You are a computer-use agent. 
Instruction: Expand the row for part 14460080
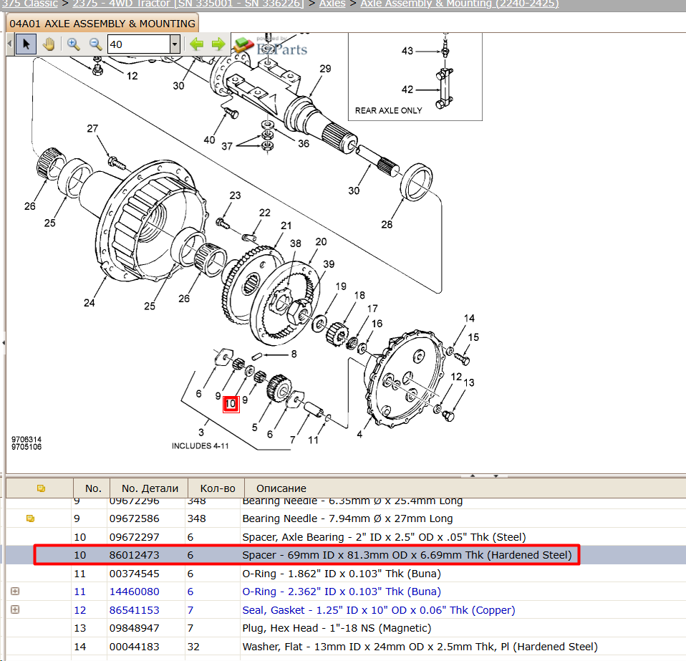pyautogui.click(x=15, y=592)
